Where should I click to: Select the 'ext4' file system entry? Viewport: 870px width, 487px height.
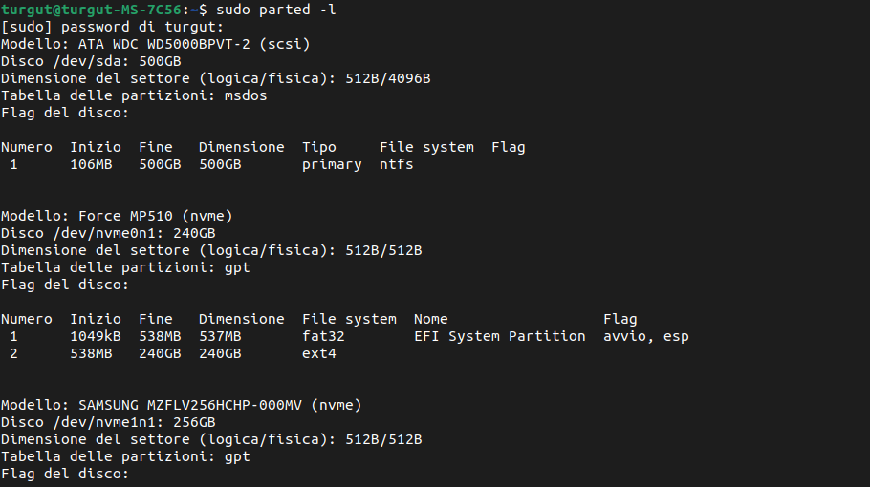(318, 353)
